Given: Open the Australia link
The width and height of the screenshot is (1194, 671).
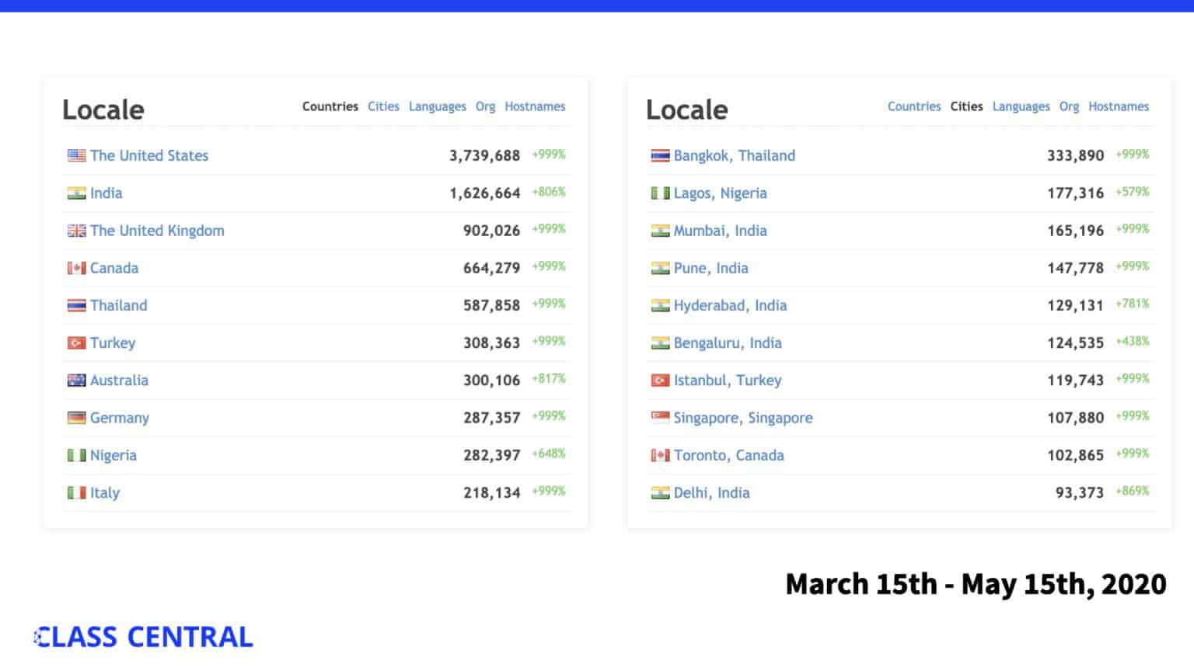Looking at the screenshot, I should [119, 381].
